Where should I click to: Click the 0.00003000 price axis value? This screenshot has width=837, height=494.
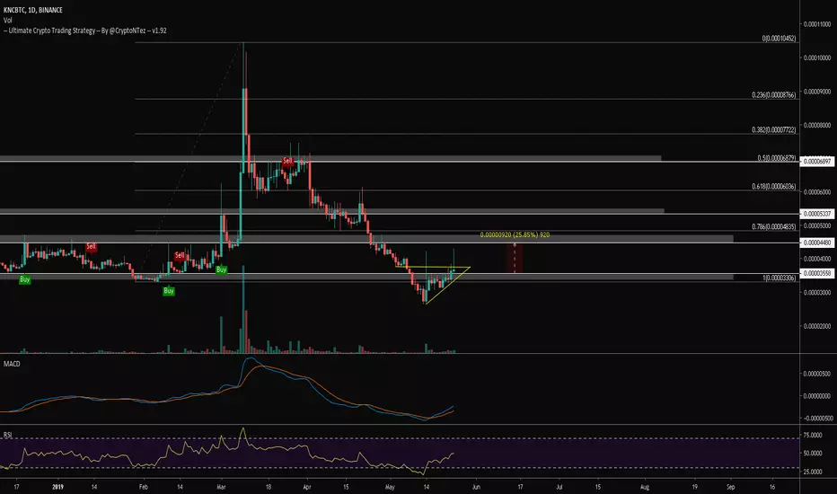pos(817,293)
